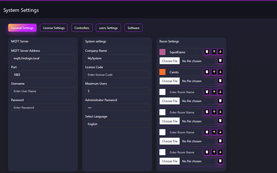Open the pink SquidGame color swatch
The width and height of the screenshot is (277, 173).
(162, 52)
